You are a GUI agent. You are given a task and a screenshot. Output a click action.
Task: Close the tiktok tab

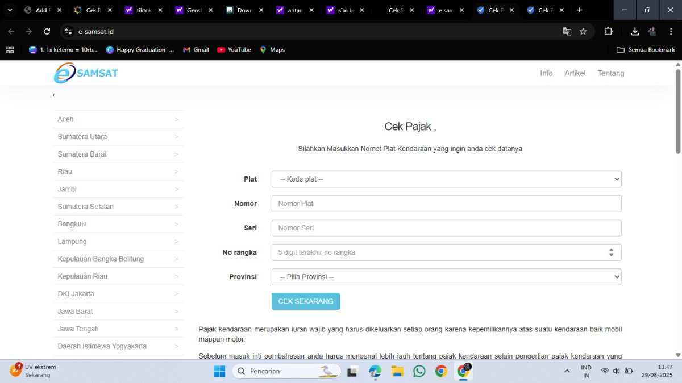pyautogui.click(x=161, y=10)
